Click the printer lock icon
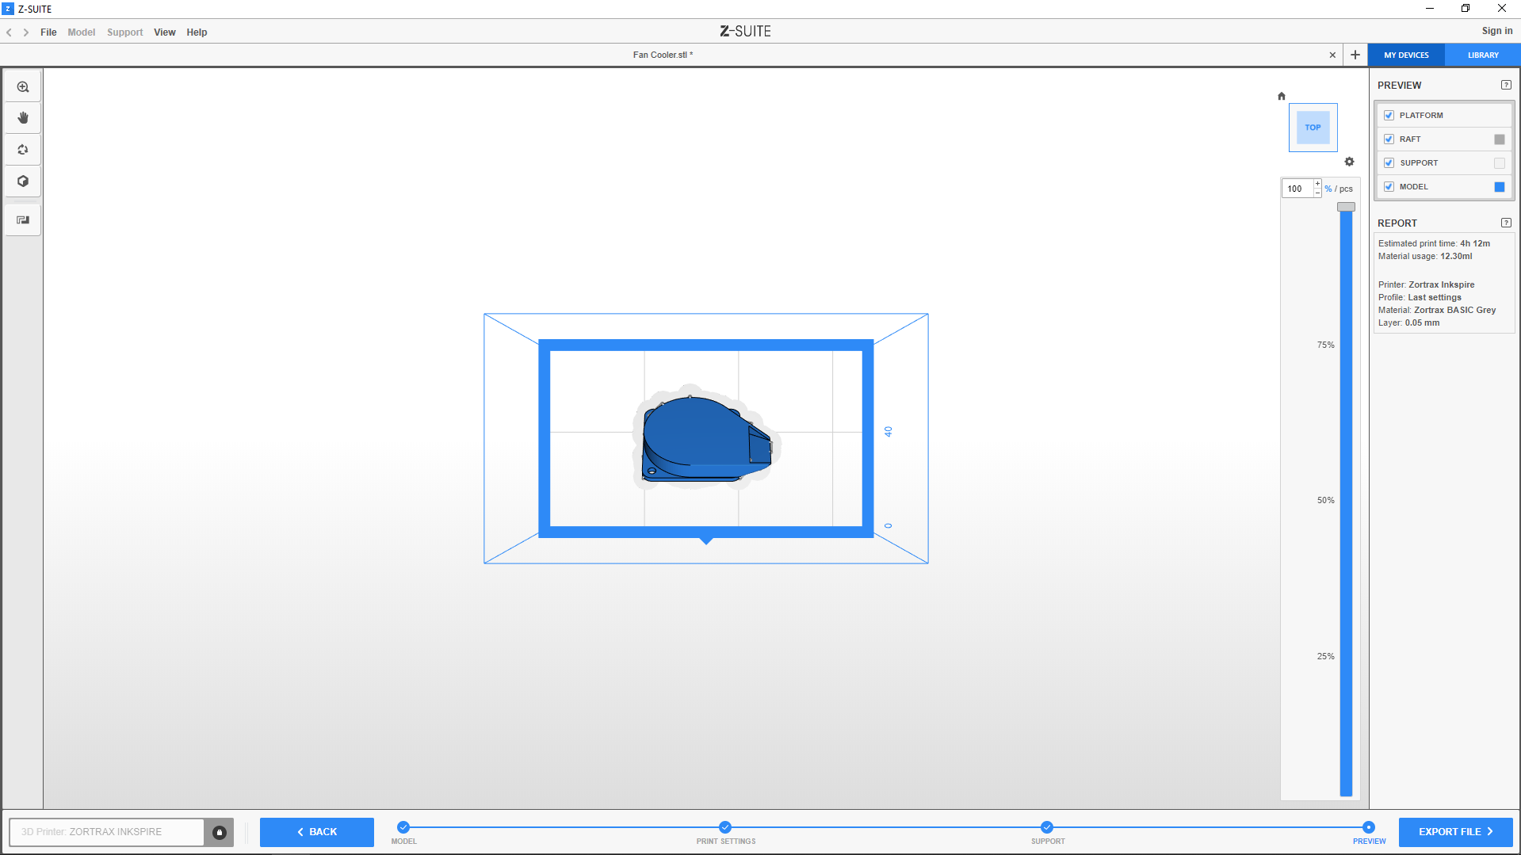The image size is (1521, 855). click(x=220, y=832)
